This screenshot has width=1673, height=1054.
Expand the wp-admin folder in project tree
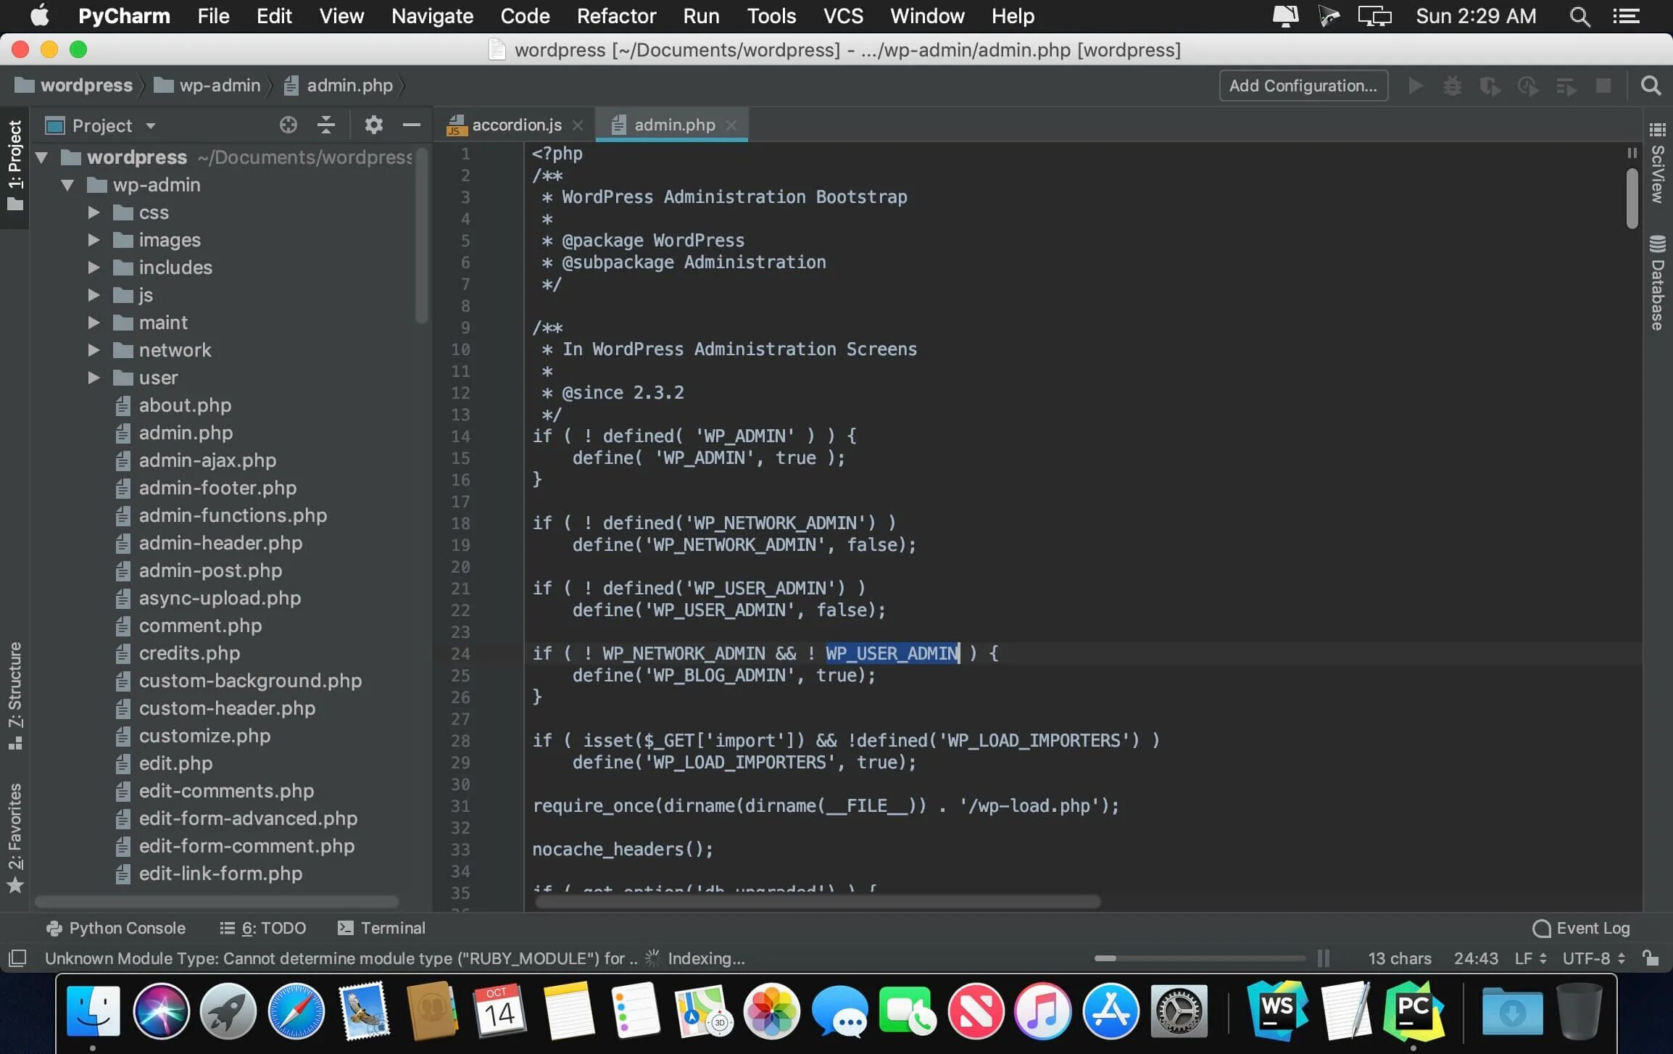coord(67,185)
